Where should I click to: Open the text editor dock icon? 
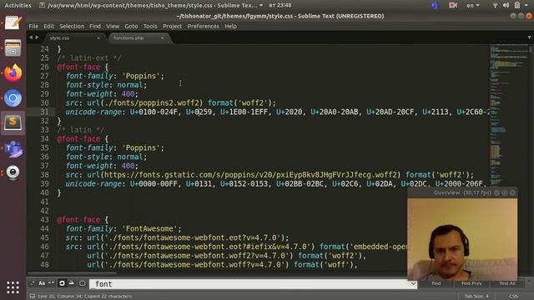coord(13,23)
